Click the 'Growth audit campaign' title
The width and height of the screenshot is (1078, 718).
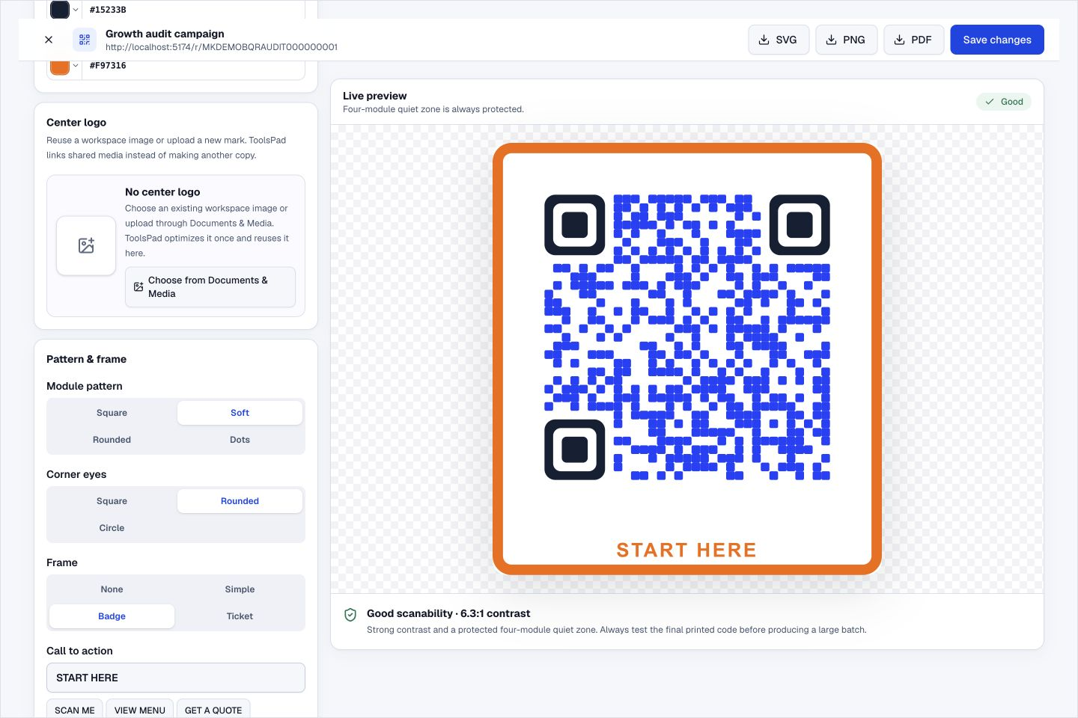(165, 34)
